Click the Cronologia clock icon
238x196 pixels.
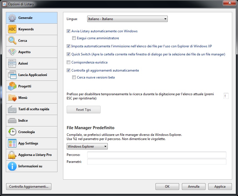(12, 132)
